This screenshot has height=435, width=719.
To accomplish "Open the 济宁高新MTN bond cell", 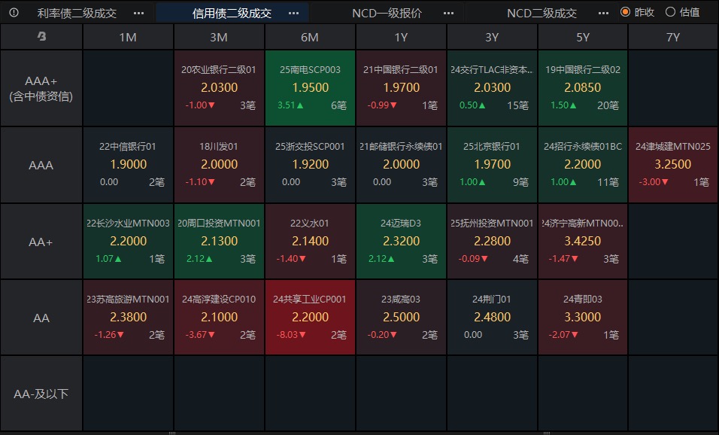I will [583, 242].
